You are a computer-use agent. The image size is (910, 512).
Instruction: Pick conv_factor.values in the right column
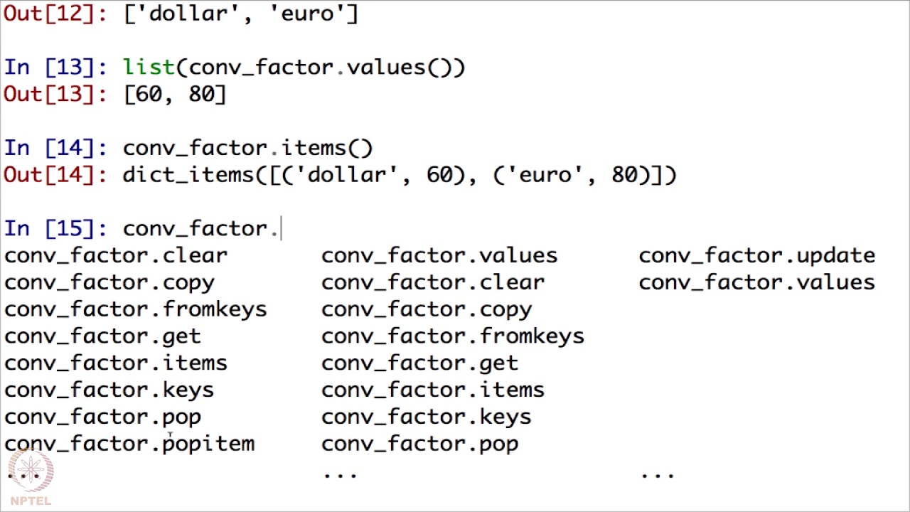756,283
